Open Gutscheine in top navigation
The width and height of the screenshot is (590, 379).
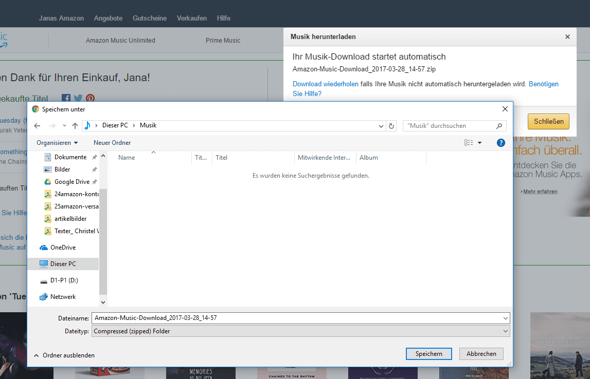(x=149, y=18)
